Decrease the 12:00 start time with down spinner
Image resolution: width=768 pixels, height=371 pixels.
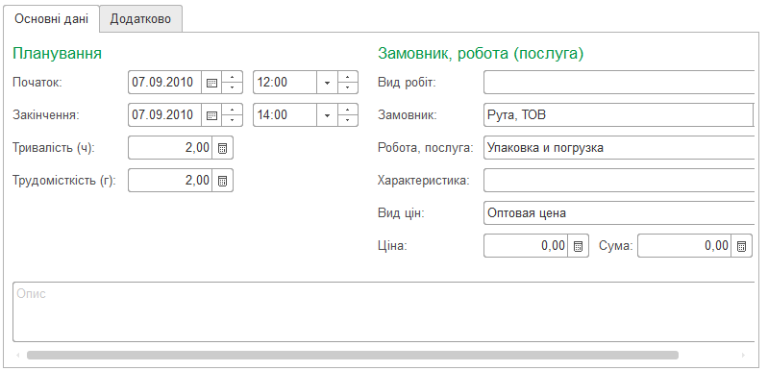point(347,87)
